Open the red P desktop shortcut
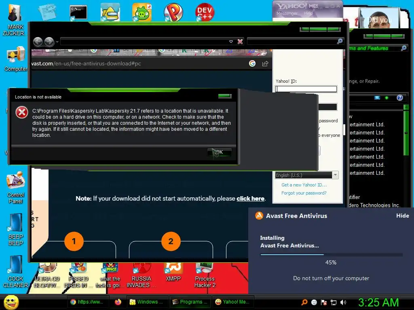414x310 pixels. coord(173,12)
